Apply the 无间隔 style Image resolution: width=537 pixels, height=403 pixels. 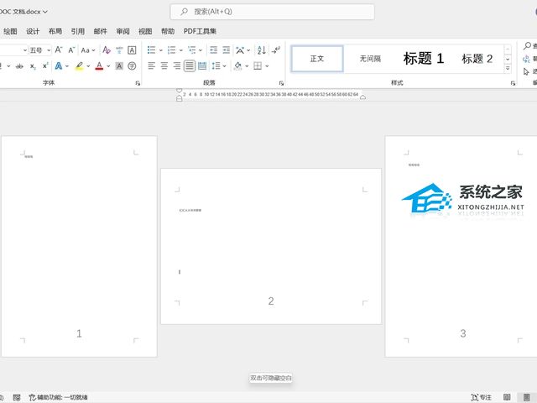[x=370, y=59]
